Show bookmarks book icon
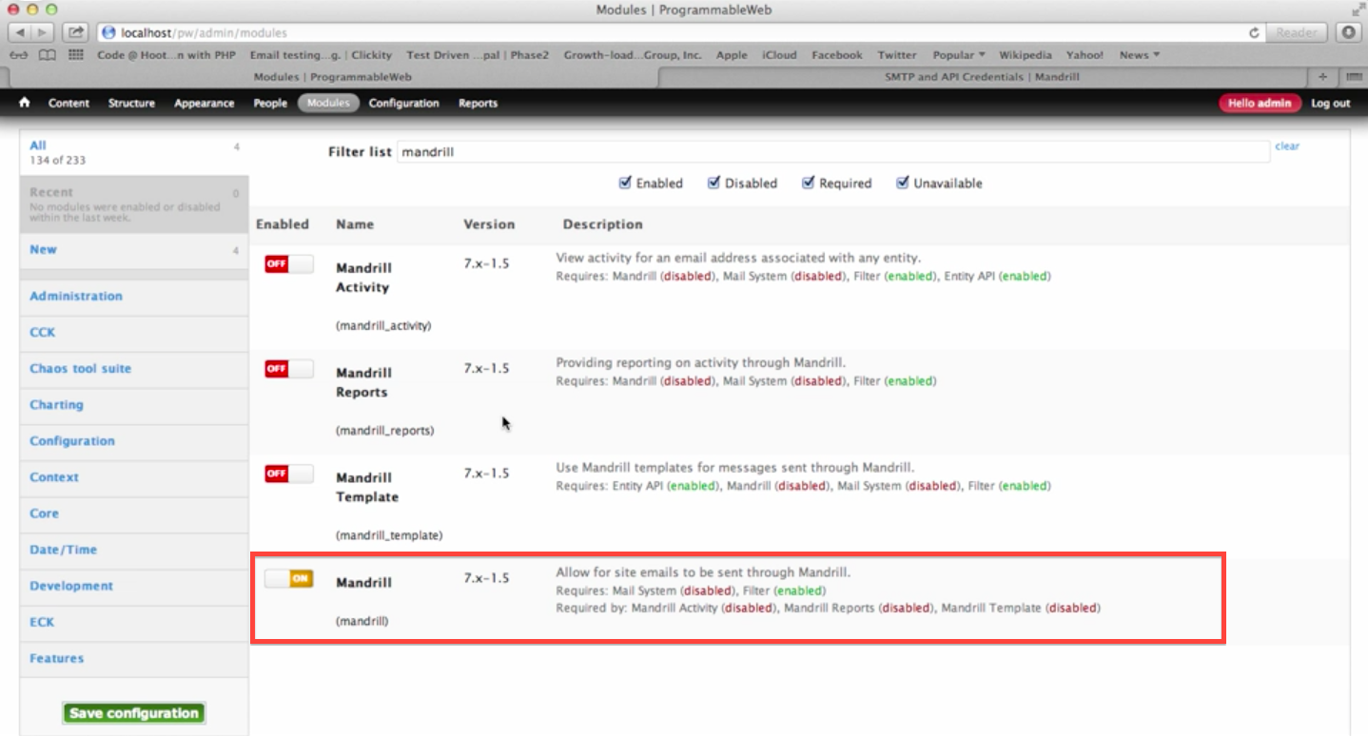Screen dimensions: 1368x736 click(48, 55)
